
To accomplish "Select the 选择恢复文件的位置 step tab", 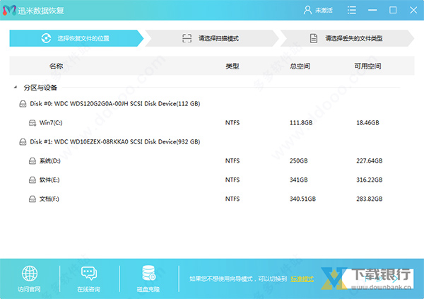I will pyautogui.click(x=76, y=38).
